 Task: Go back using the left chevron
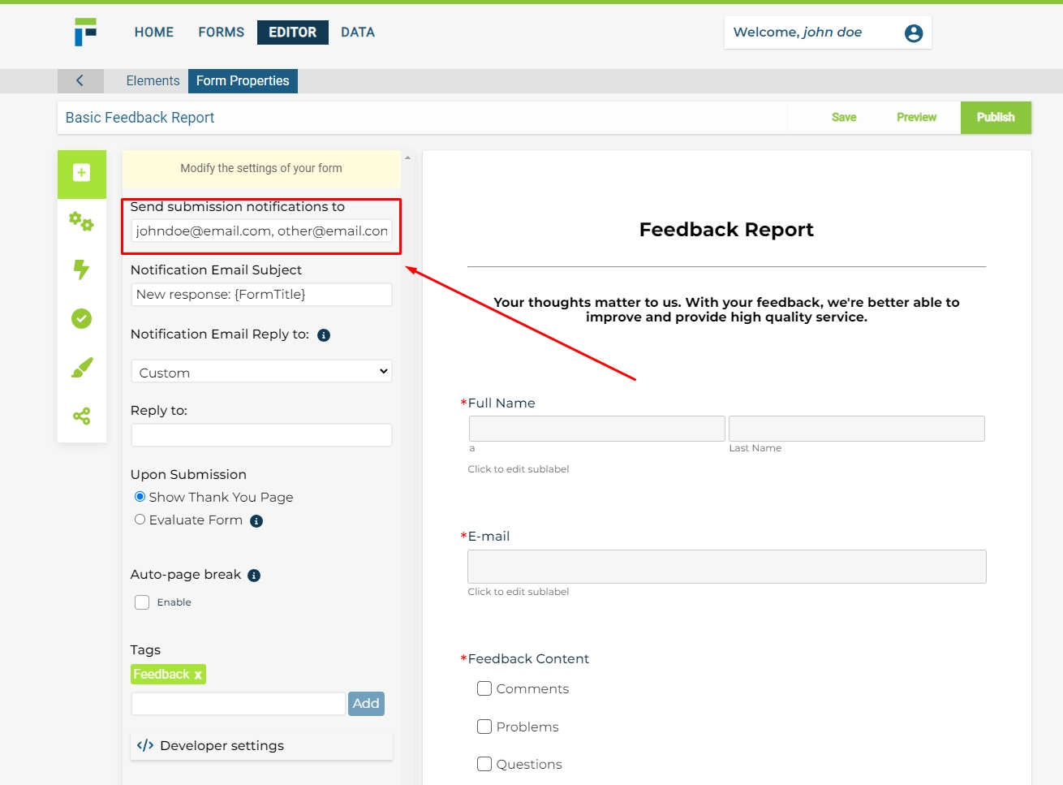[x=80, y=80]
